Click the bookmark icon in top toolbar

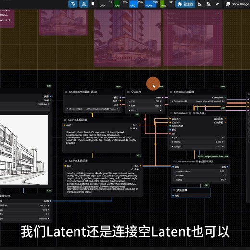[93, 4]
